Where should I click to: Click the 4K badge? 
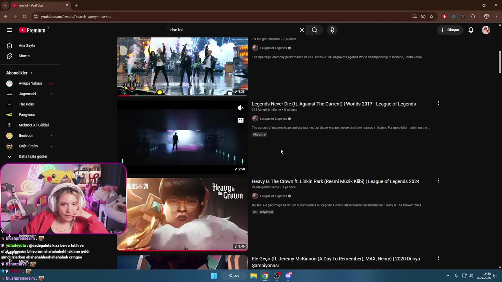[255, 212]
